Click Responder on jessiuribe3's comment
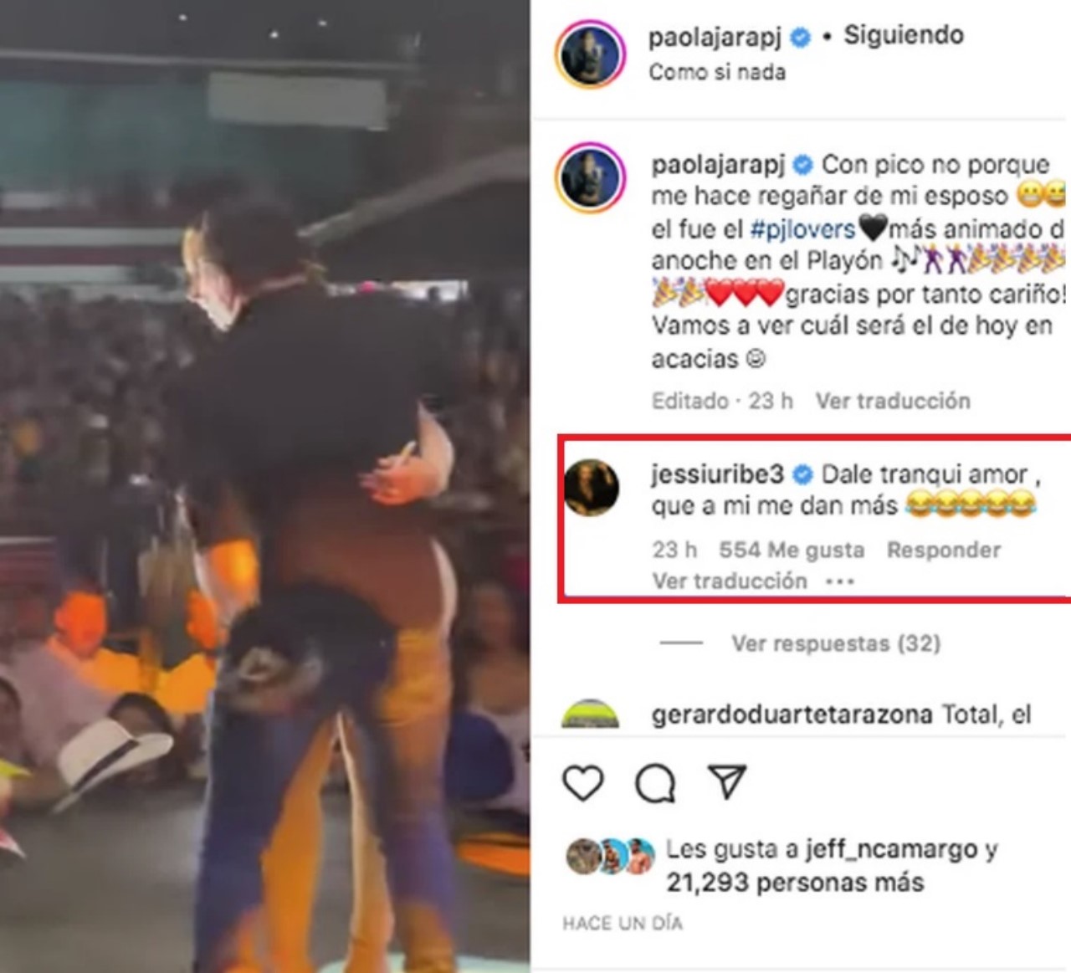 point(944,550)
